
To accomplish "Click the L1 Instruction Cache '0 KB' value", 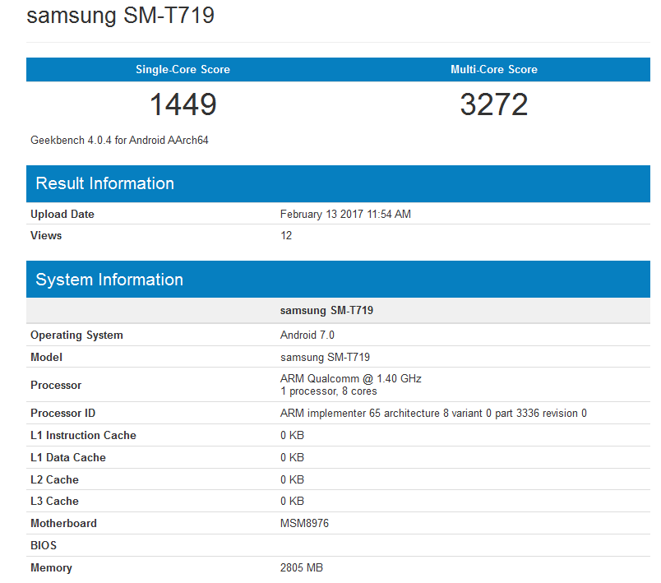I will tap(292, 436).
